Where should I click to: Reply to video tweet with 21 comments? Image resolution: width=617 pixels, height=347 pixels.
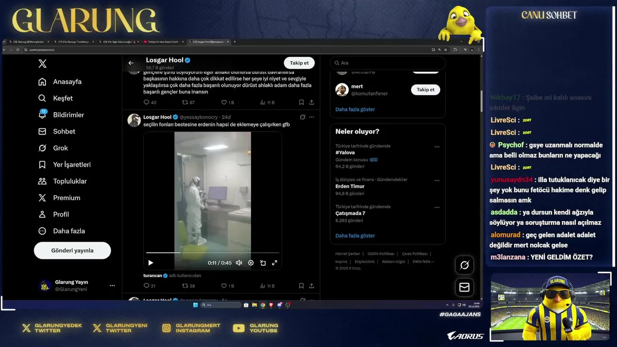coord(149,286)
